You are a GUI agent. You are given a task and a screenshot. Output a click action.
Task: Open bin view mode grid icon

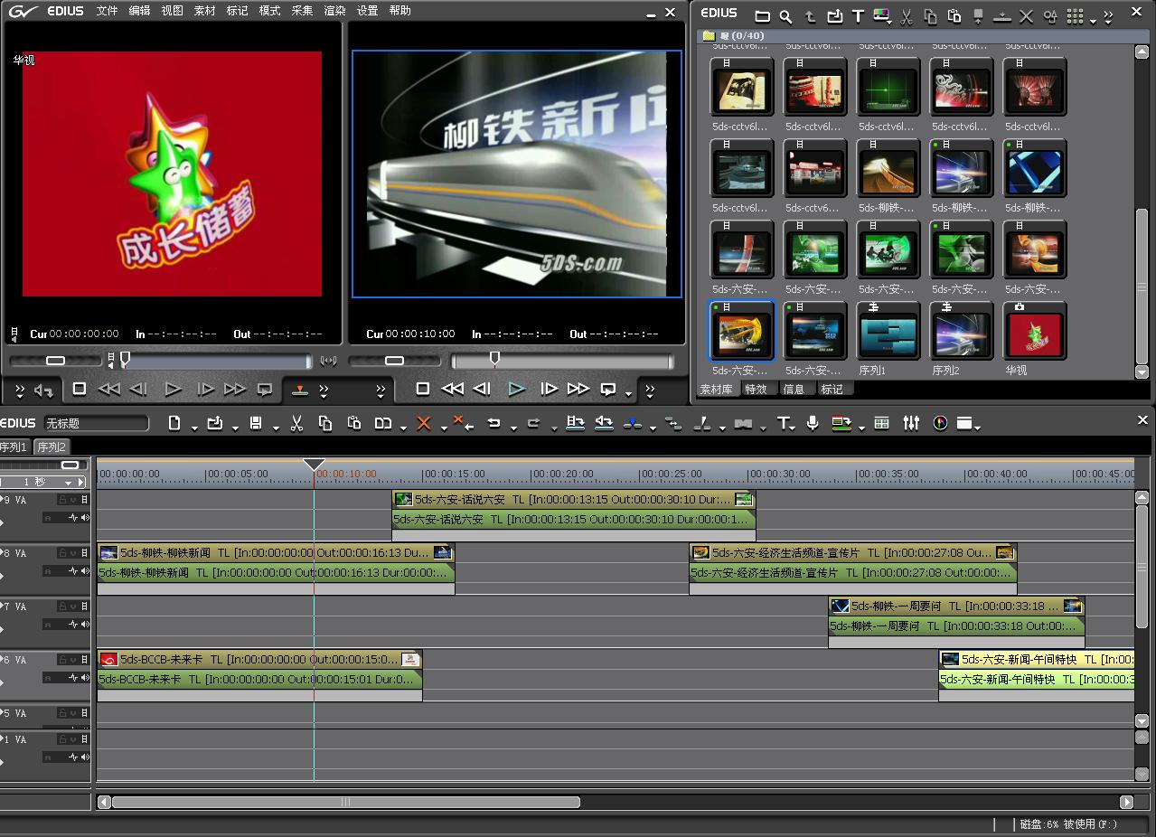[1075, 16]
